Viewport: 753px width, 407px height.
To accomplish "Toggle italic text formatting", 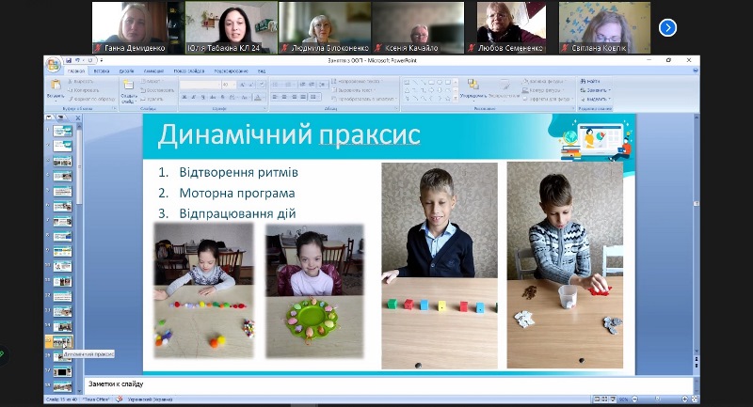I will (190, 96).
